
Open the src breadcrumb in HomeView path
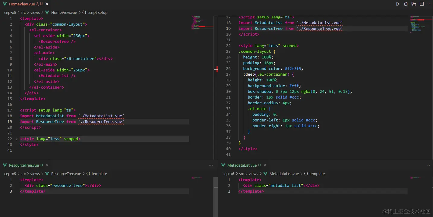tap(23, 13)
